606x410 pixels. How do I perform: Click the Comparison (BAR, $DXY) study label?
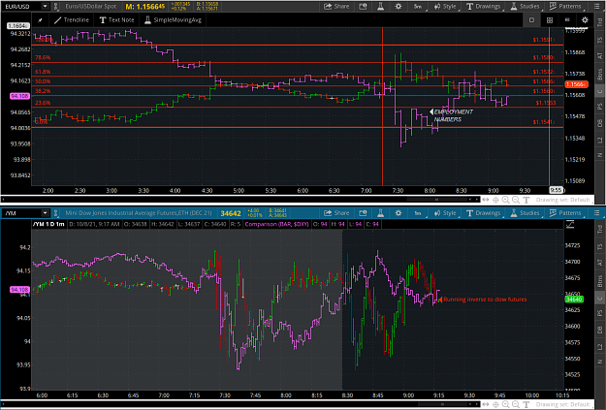point(276,224)
